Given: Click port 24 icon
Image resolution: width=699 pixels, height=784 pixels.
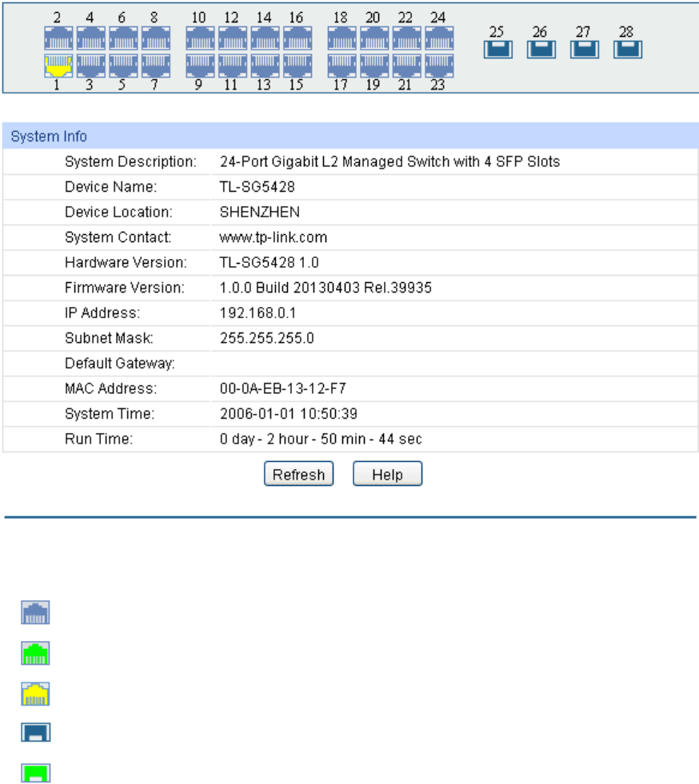Looking at the screenshot, I should (x=439, y=38).
